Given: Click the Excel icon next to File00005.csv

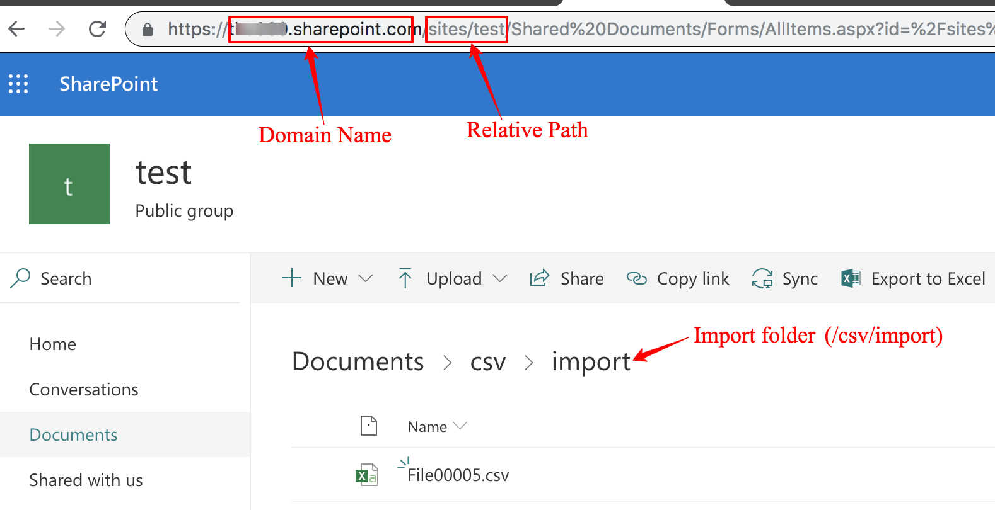Looking at the screenshot, I should (x=367, y=475).
